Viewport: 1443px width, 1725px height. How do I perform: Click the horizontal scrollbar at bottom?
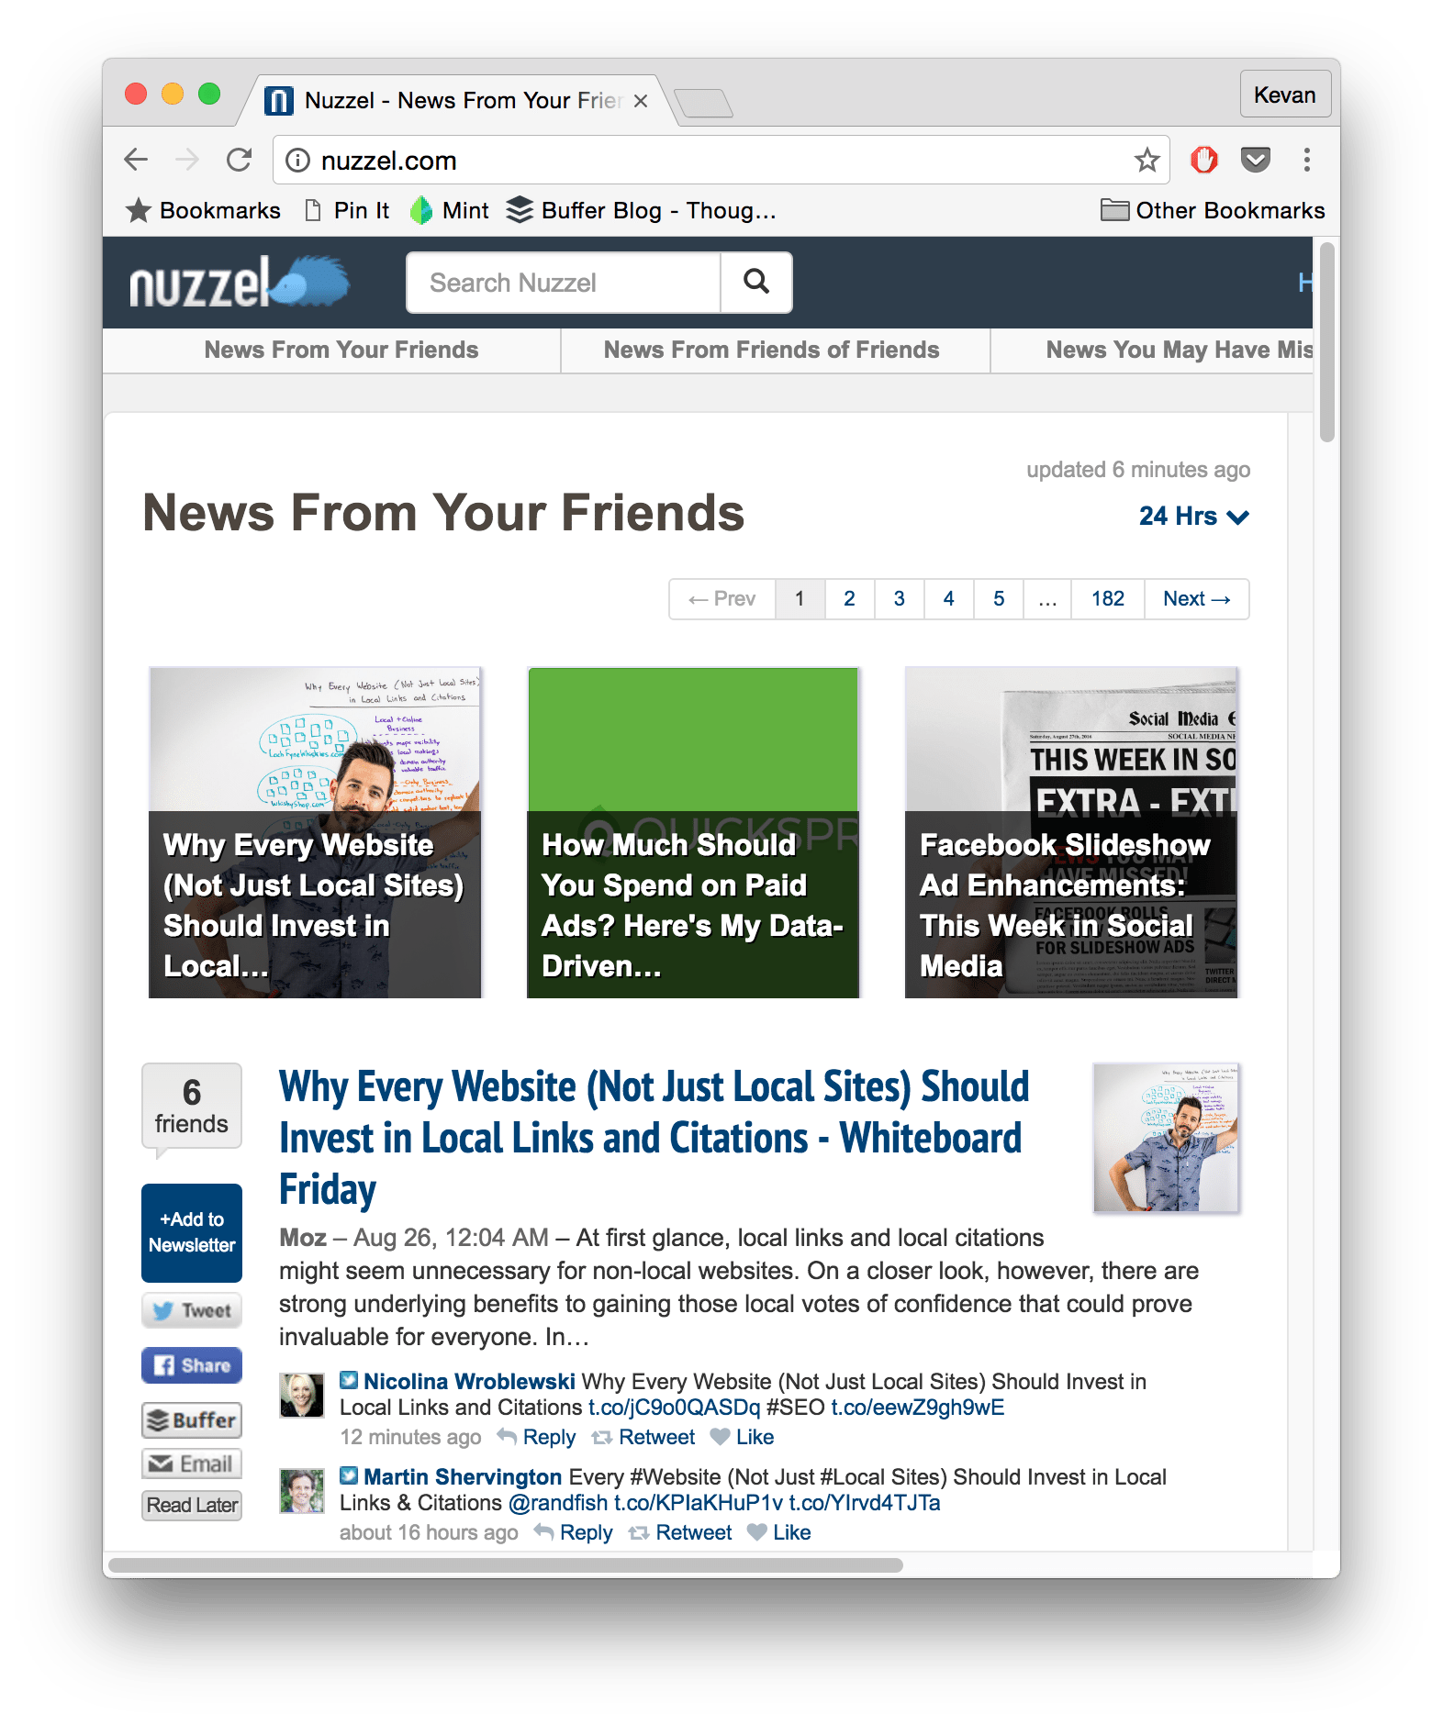point(505,1564)
